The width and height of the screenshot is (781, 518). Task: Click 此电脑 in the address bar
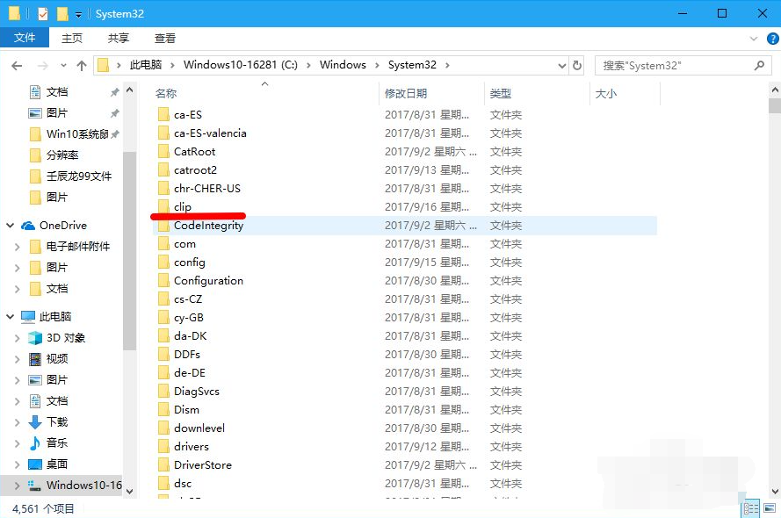[x=146, y=65]
